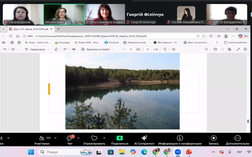This screenshot has width=252, height=157.
Task: Click the Накреслити draw button
Action: click(35, 49)
